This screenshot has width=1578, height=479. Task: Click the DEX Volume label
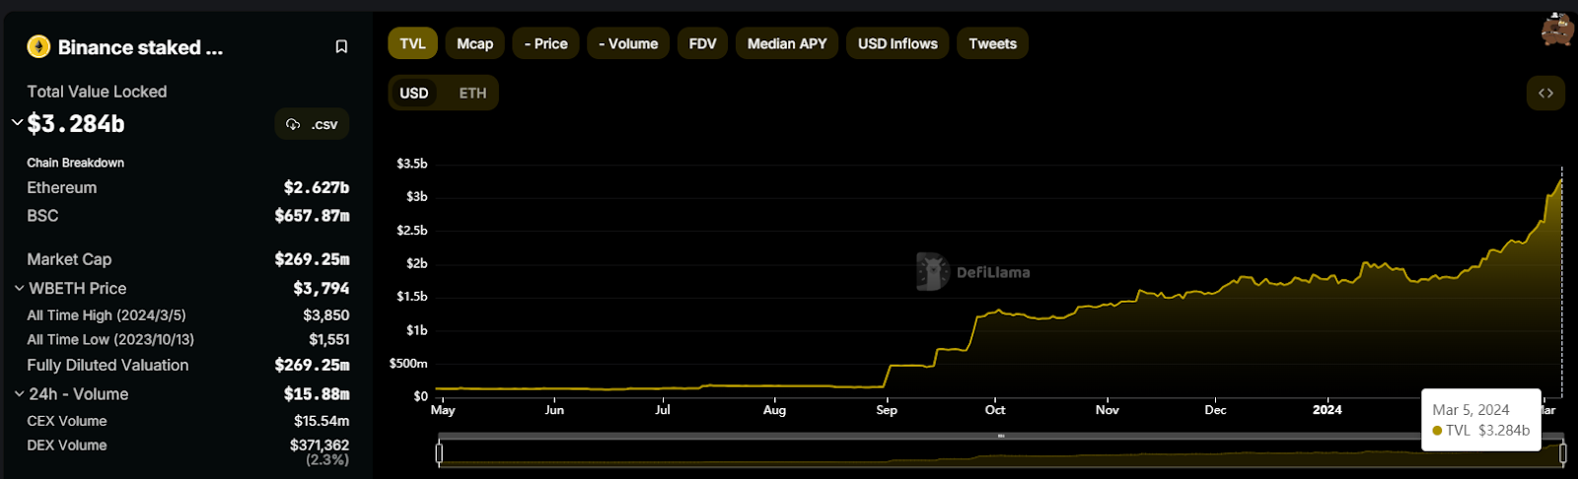67,445
